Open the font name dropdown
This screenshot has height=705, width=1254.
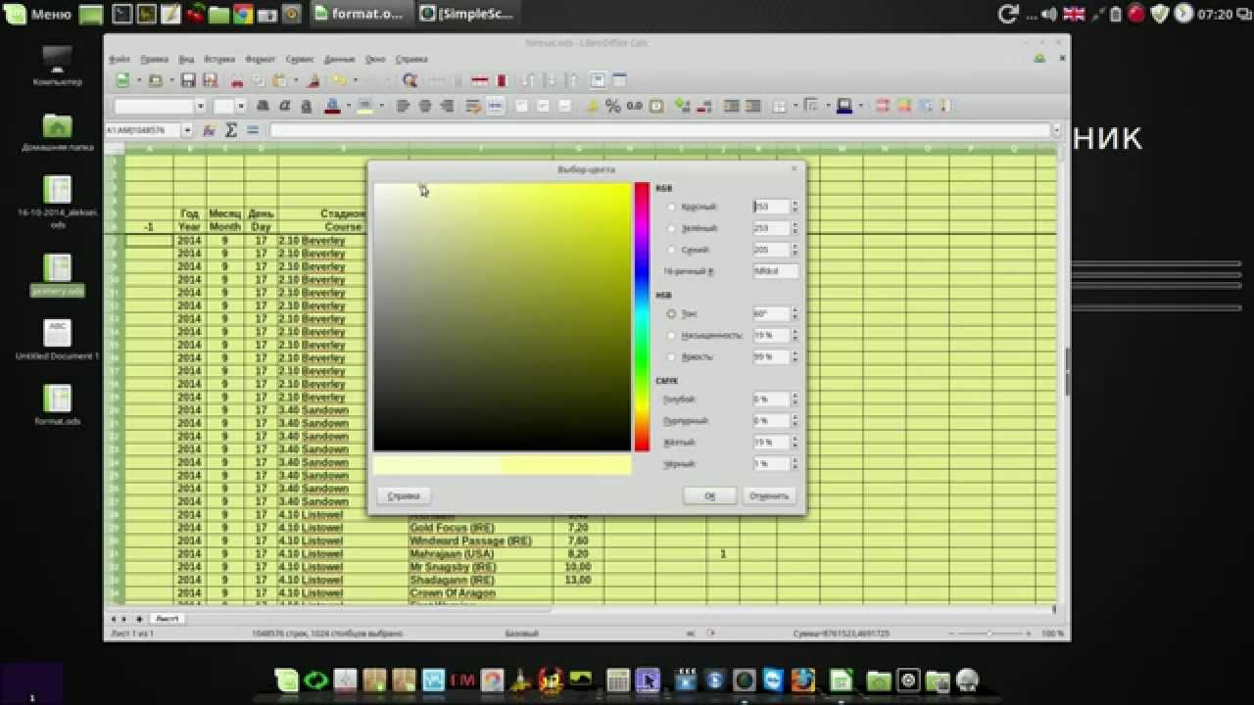(201, 106)
